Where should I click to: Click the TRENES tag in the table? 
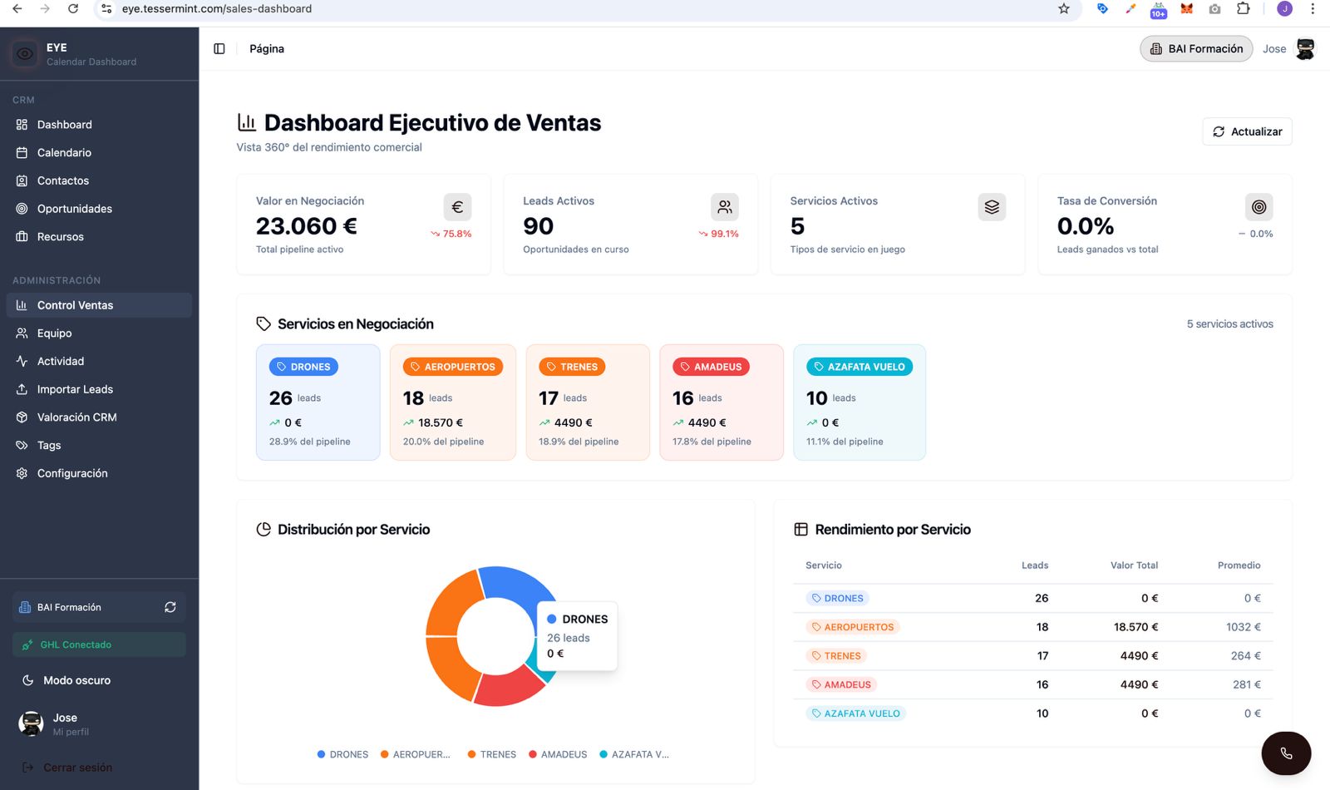coord(836,656)
